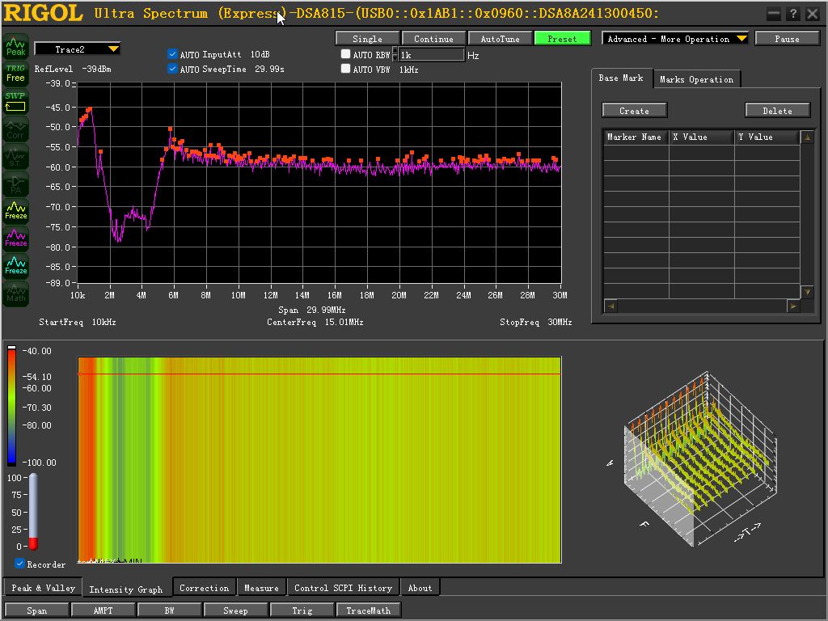Toggle the yellow trace Freeze icon
The image size is (828, 621).
pyautogui.click(x=16, y=211)
